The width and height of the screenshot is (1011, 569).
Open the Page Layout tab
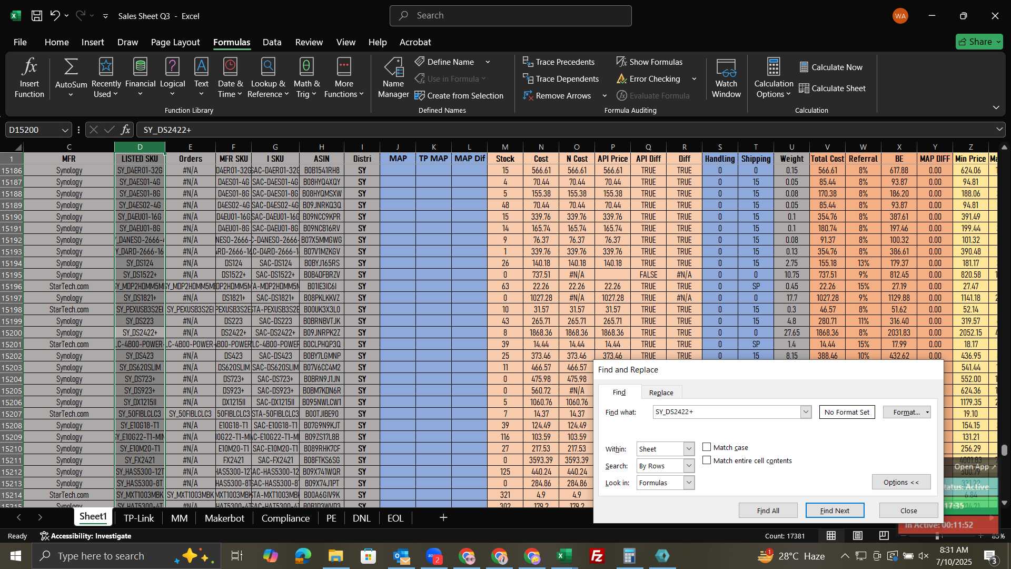coord(175,42)
